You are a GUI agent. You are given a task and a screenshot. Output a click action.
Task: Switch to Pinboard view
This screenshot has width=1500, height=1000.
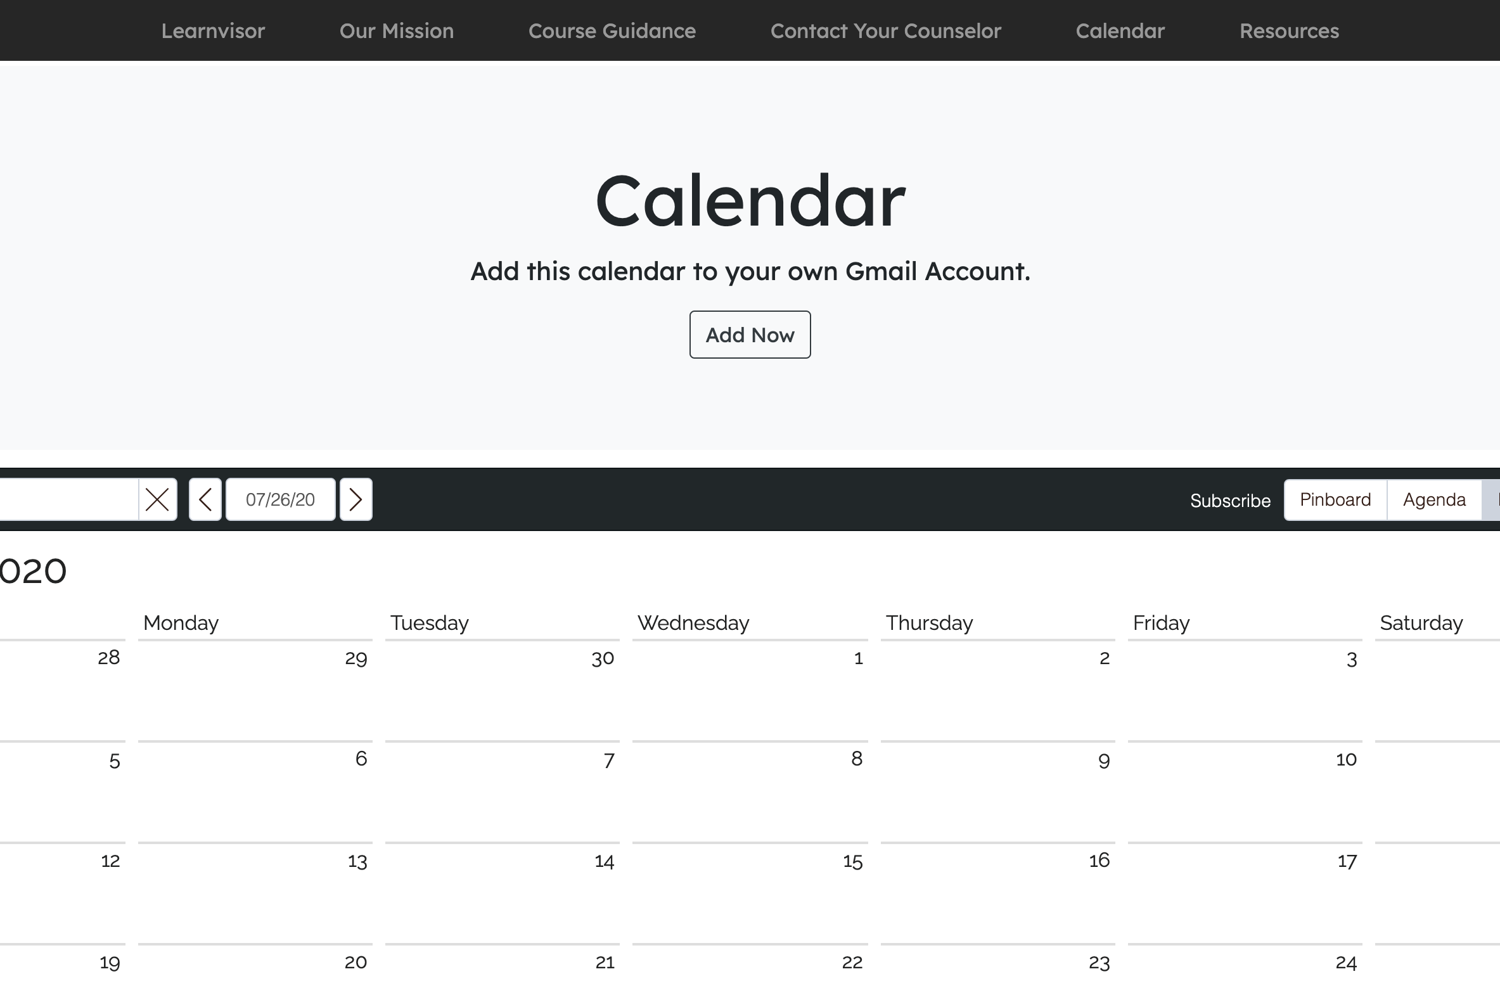[x=1335, y=499]
